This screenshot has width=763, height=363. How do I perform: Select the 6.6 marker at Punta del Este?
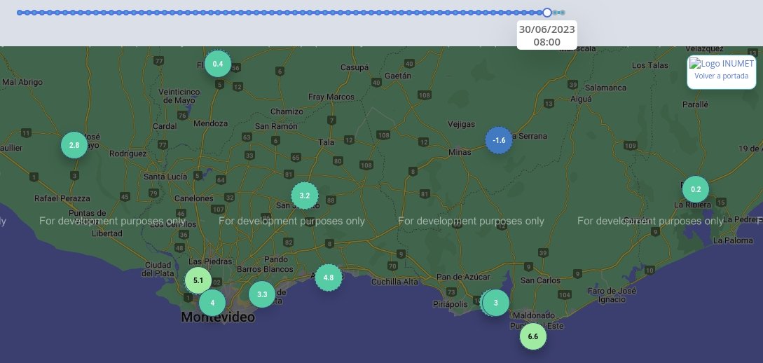tap(532, 336)
